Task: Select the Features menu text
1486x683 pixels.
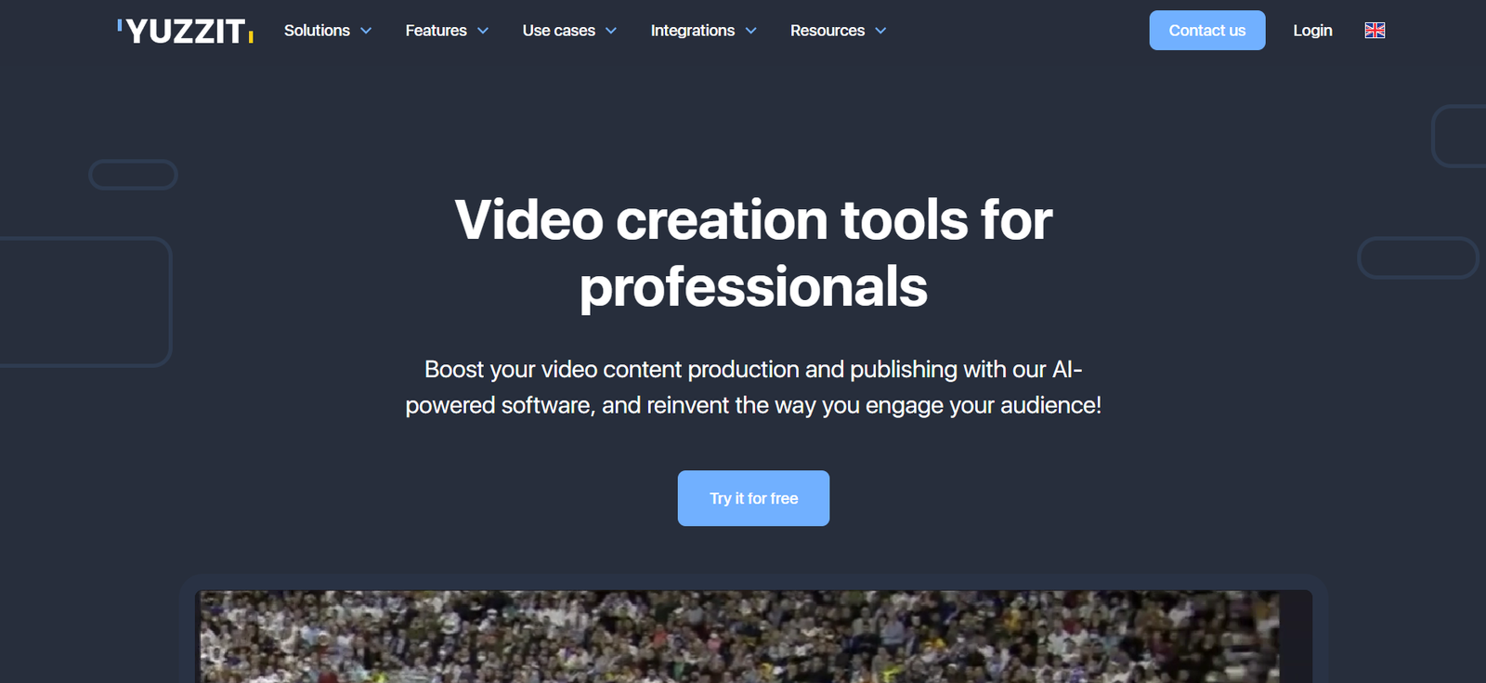Action: (x=436, y=31)
